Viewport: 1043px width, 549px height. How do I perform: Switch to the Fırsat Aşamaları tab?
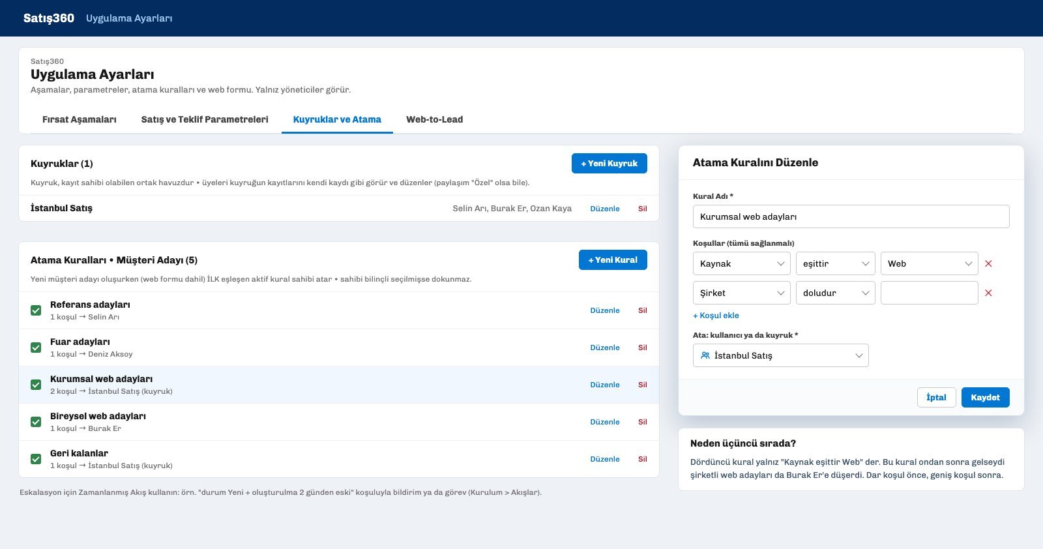[80, 119]
